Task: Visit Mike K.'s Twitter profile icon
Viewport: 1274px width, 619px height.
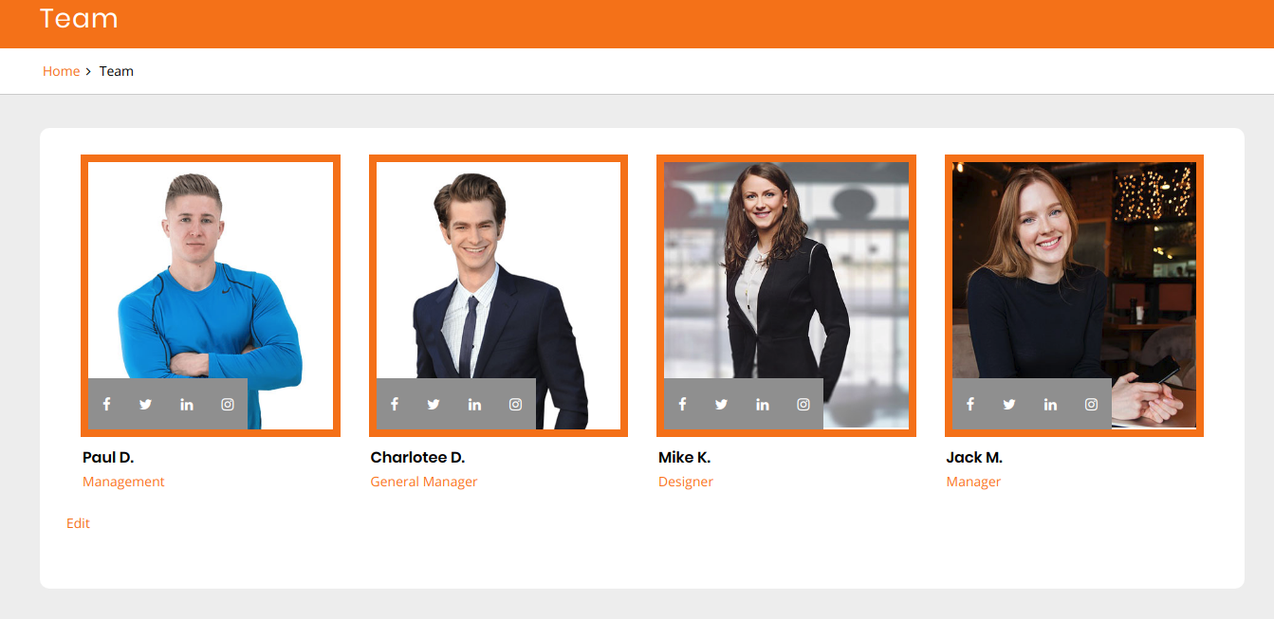Action: (721, 404)
